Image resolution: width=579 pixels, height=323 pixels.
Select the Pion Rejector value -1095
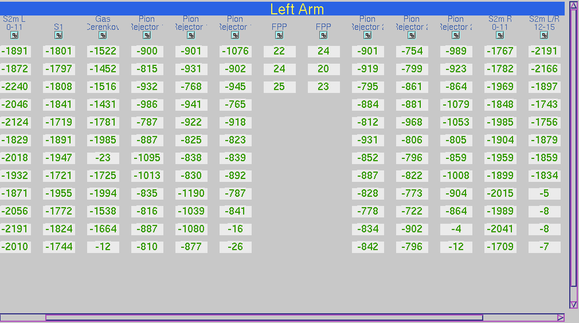(x=147, y=158)
